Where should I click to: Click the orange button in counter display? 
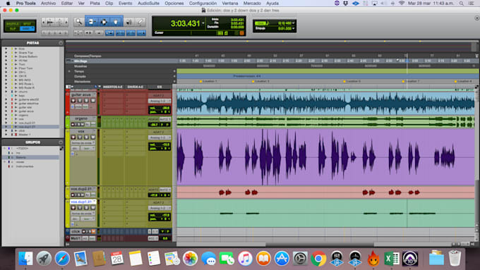point(241,32)
